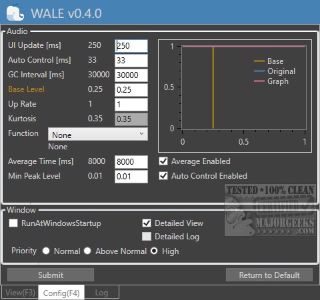Click the Average Time input field
The height and width of the screenshot is (300, 320).
coord(131,162)
